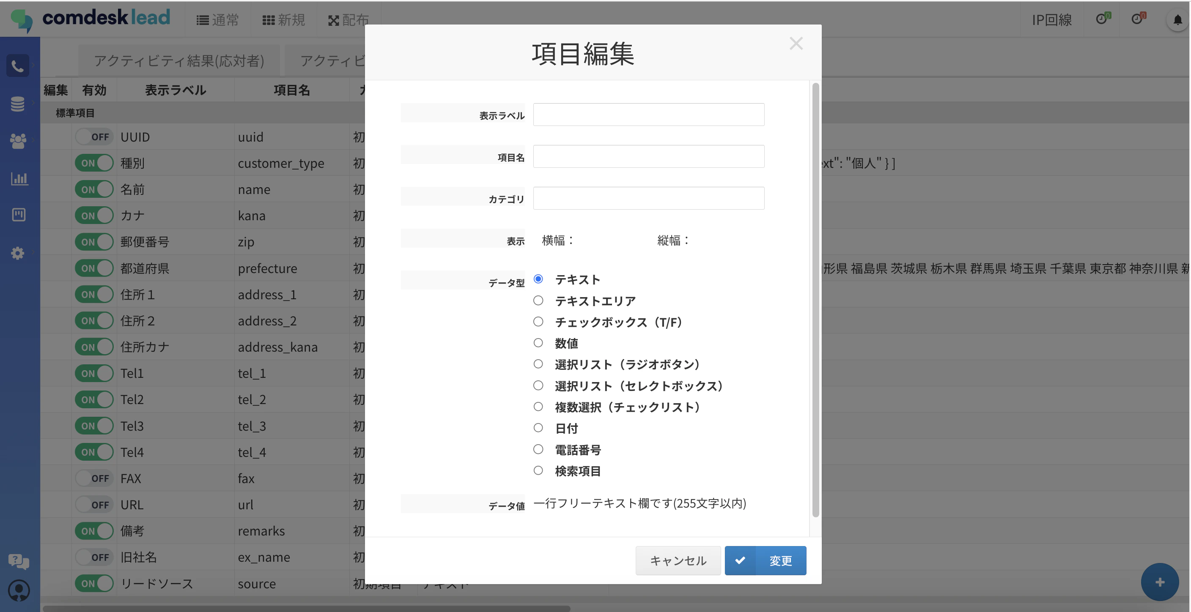Open the database stack icon in sidebar
Viewport: 1191px width, 612px height.
tap(18, 104)
